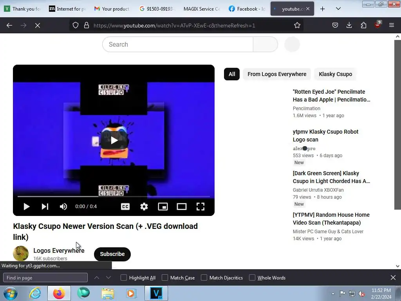Viewport: 401px width, 301px height.
Task: Enable Highlight All checkbox
Action: coord(123,278)
